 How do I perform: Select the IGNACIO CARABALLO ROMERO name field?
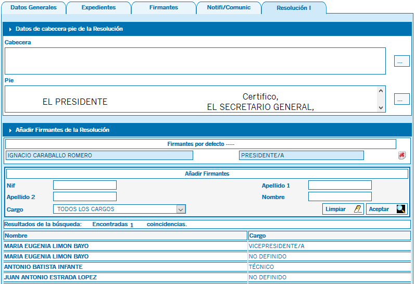pyautogui.click(x=99, y=155)
